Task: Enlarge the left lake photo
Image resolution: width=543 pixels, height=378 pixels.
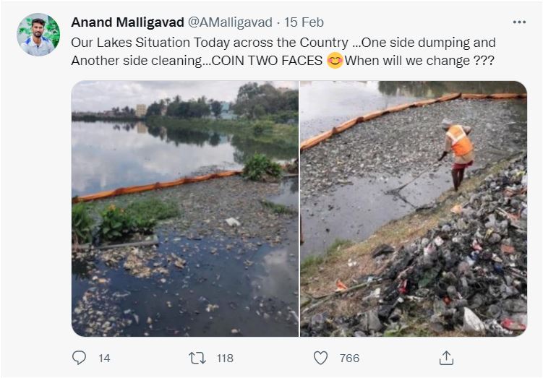Action: [x=184, y=208]
